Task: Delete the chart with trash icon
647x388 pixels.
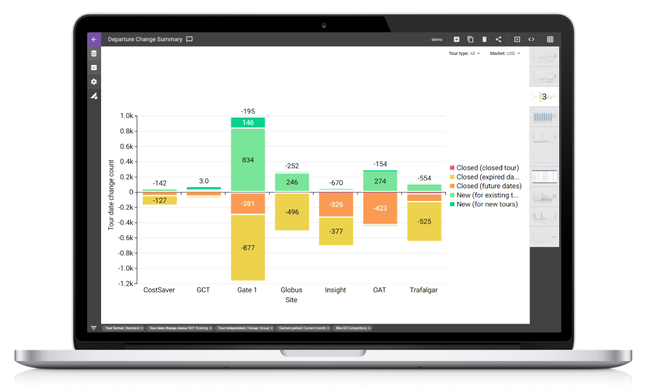Action: [x=485, y=39]
